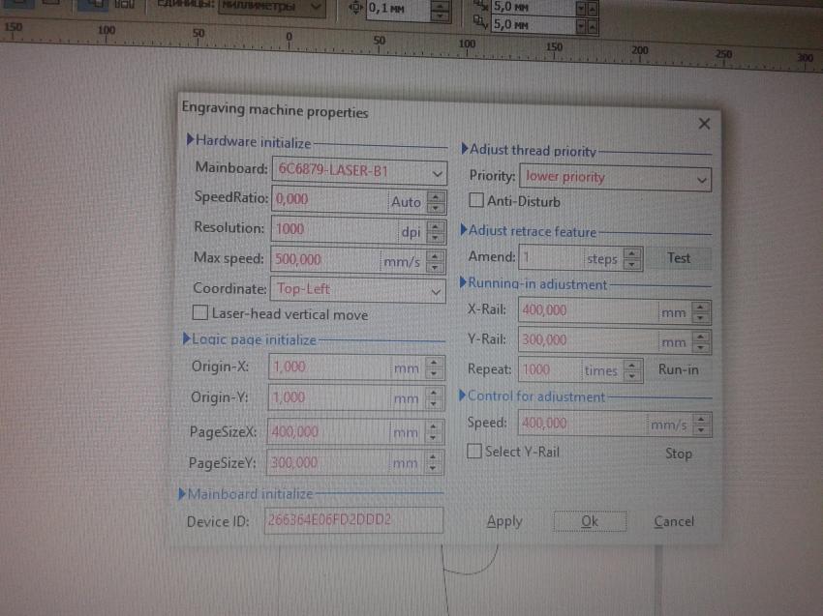Click the SpeedRatio spinner arrows
The image size is (823, 616).
click(x=436, y=201)
